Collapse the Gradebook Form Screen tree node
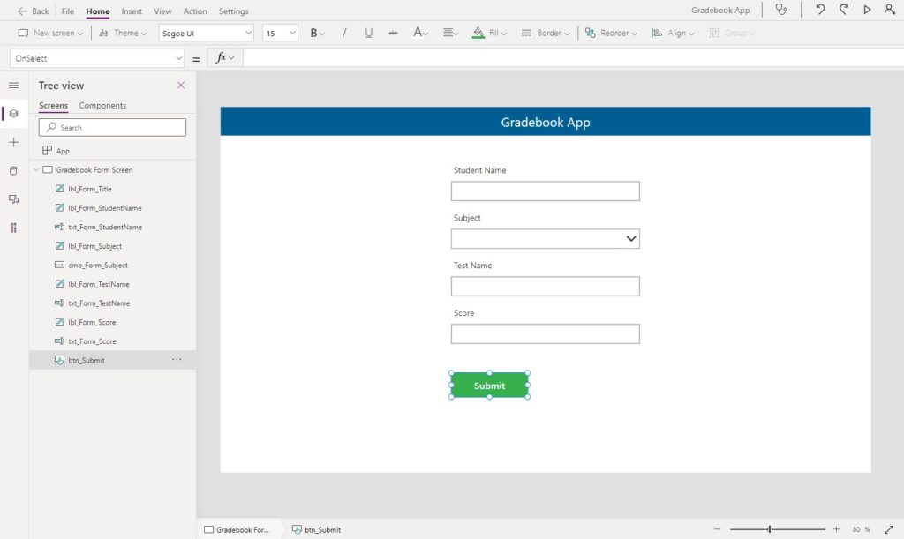 point(36,170)
